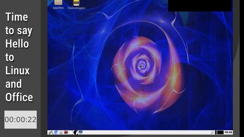Open the file manager taskbar icon
Viewport: 244px width, 137px height.
[x=61, y=132]
